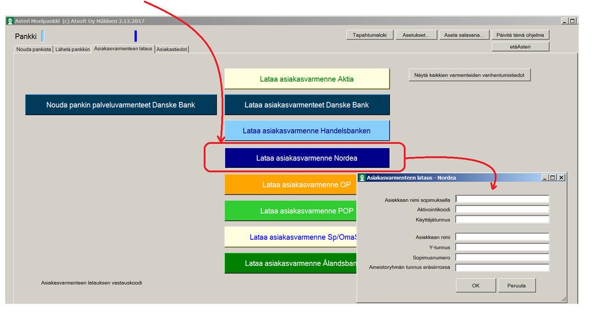Click Aseta salasana... button
Image resolution: width=594 pixels, height=318 pixels.
[x=464, y=35]
